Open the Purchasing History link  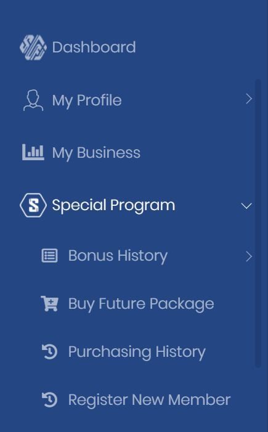137,353
